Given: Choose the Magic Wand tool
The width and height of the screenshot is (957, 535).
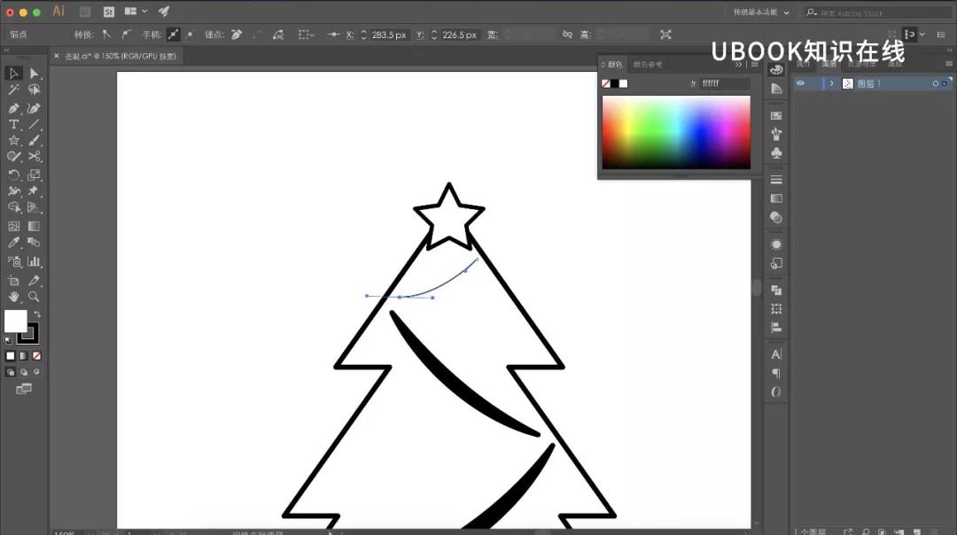Looking at the screenshot, I should coord(13,89).
